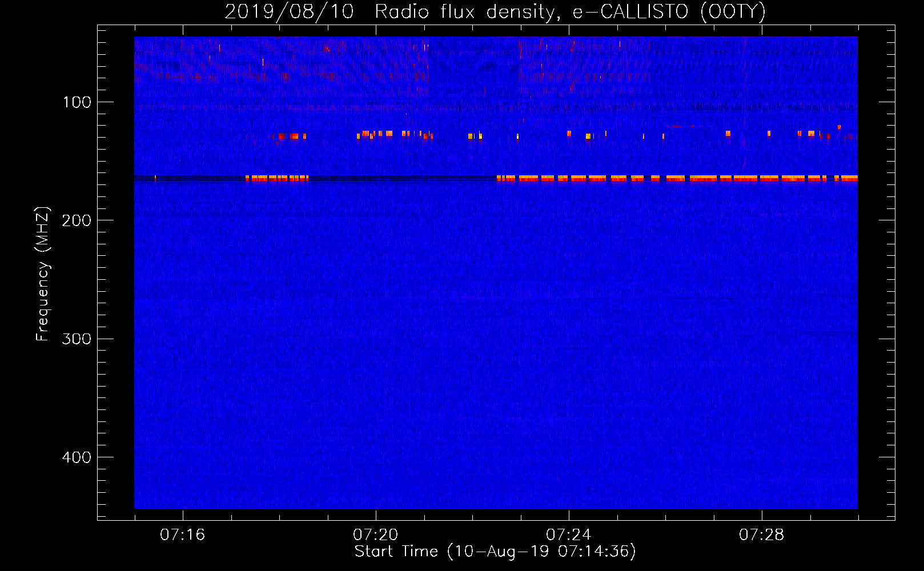Image resolution: width=924 pixels, height=571 pixels.
Task: Click the 07:24 time tick label
Action: pyautogui.click(x=568, y=534)
